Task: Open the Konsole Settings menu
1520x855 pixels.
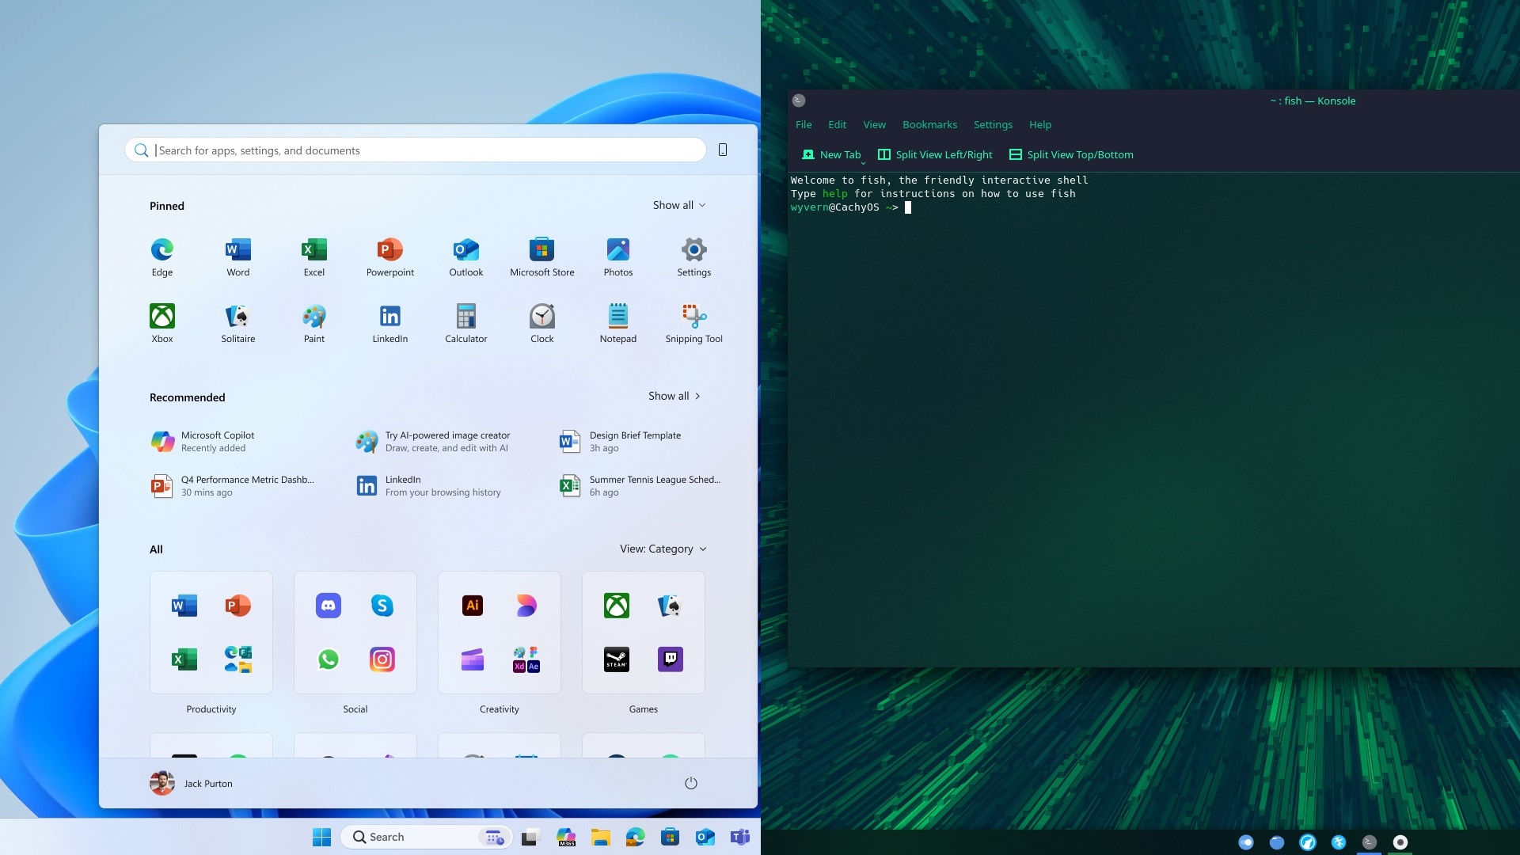Action: [x=993, y=124]
